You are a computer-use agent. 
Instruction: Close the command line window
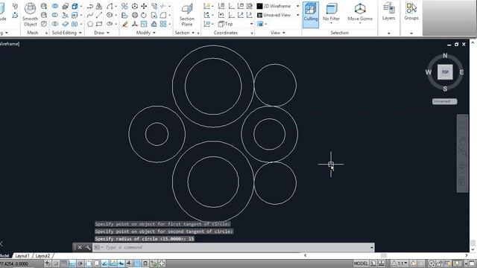point(80,247)
